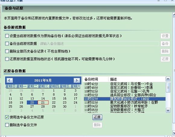Select September 21 in the calendar
This screenshot has height=137, width=175.
click(x=43, y=103)
